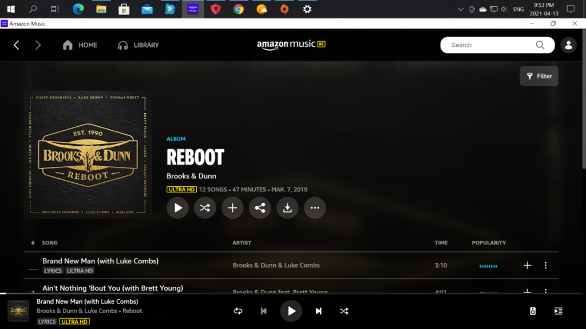
Task: Click ULTRA HD badge in the player bar
Action: [74, 322]
